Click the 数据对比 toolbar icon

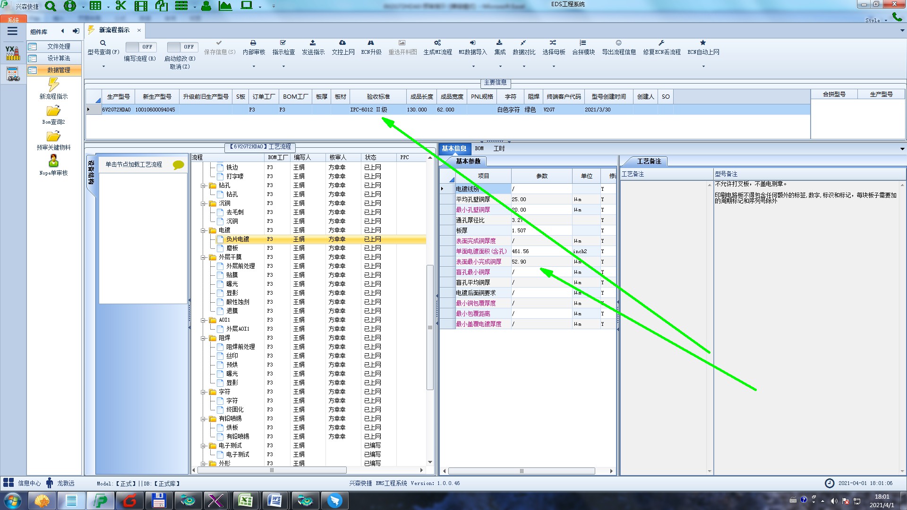[523, 43]
